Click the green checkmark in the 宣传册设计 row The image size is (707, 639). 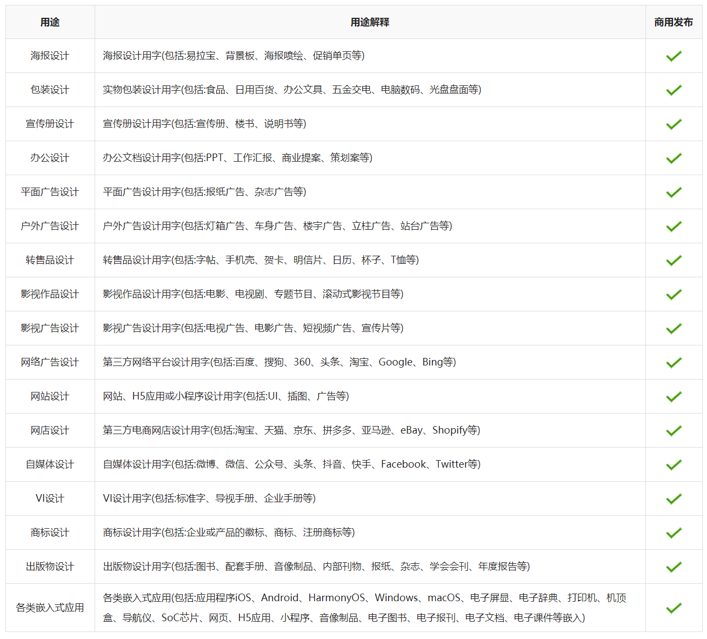pyautogui.click(x=673, y=124)
